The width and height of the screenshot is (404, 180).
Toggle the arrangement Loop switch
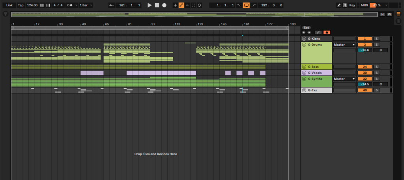[246, 5]
